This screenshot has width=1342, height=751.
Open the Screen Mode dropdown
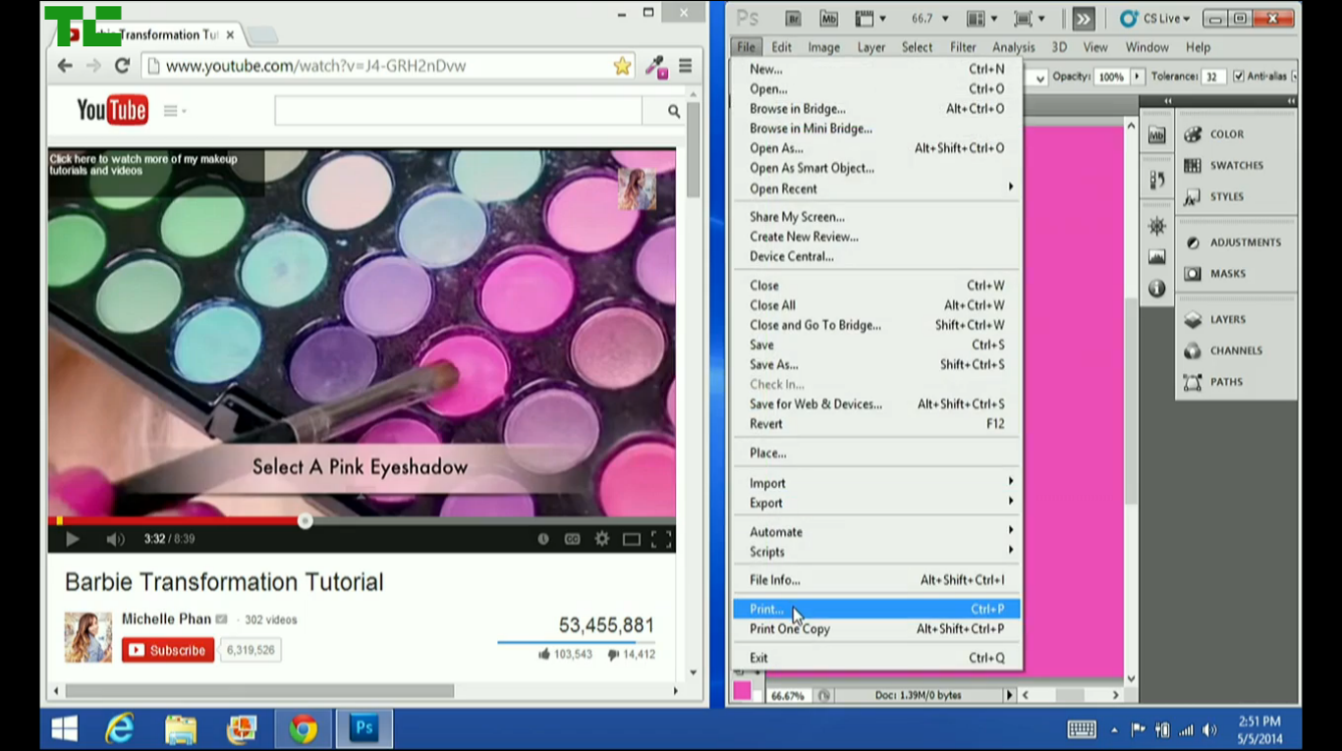tap(1029, 19)
